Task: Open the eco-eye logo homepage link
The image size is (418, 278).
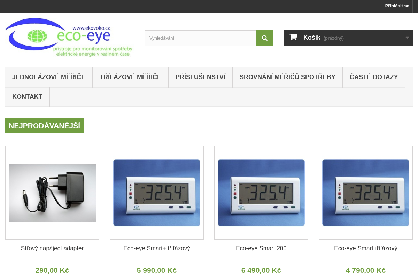Action: (69, 38)
